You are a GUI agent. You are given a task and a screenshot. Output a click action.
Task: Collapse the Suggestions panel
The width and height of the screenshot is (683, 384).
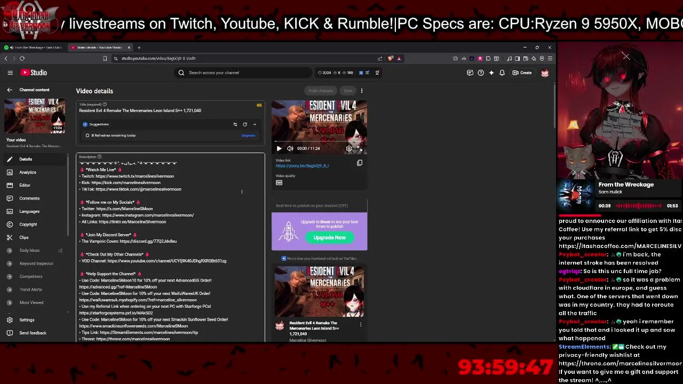255,124
